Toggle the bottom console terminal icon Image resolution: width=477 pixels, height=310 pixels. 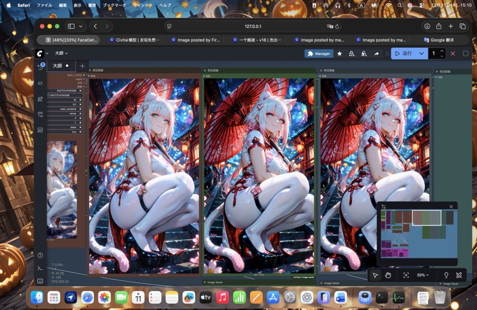coord(40,268)
